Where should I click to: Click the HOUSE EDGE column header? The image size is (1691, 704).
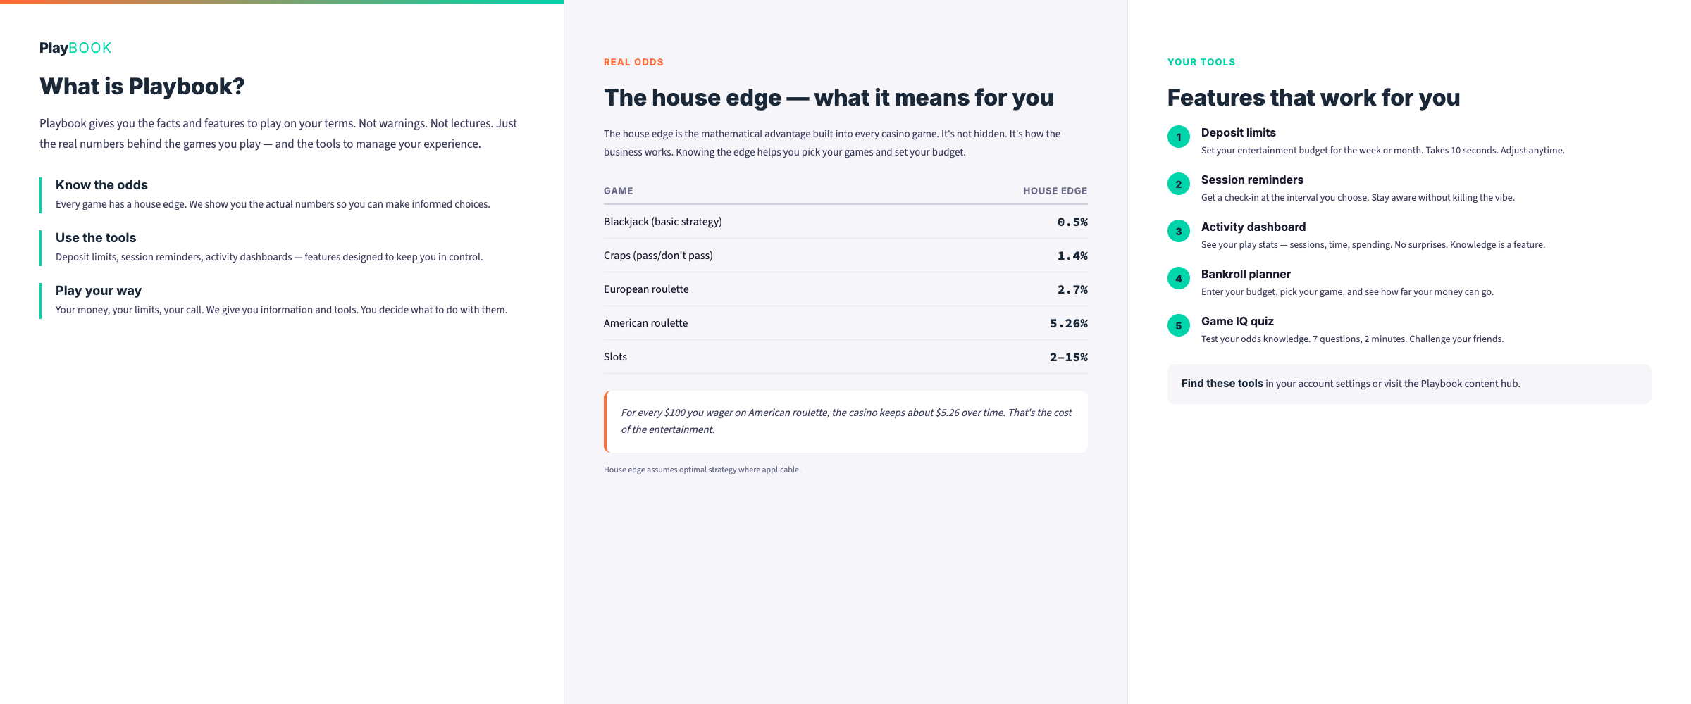[x=1055, y=191]
